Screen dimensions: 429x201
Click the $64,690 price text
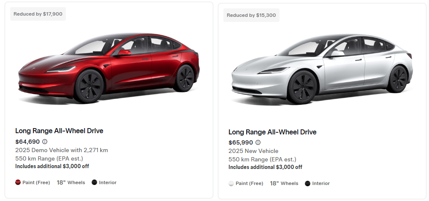click(x=27, y=142)
